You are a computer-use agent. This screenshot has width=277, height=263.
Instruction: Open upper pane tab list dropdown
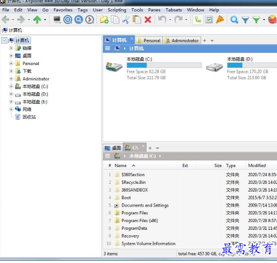pos(212,41)
